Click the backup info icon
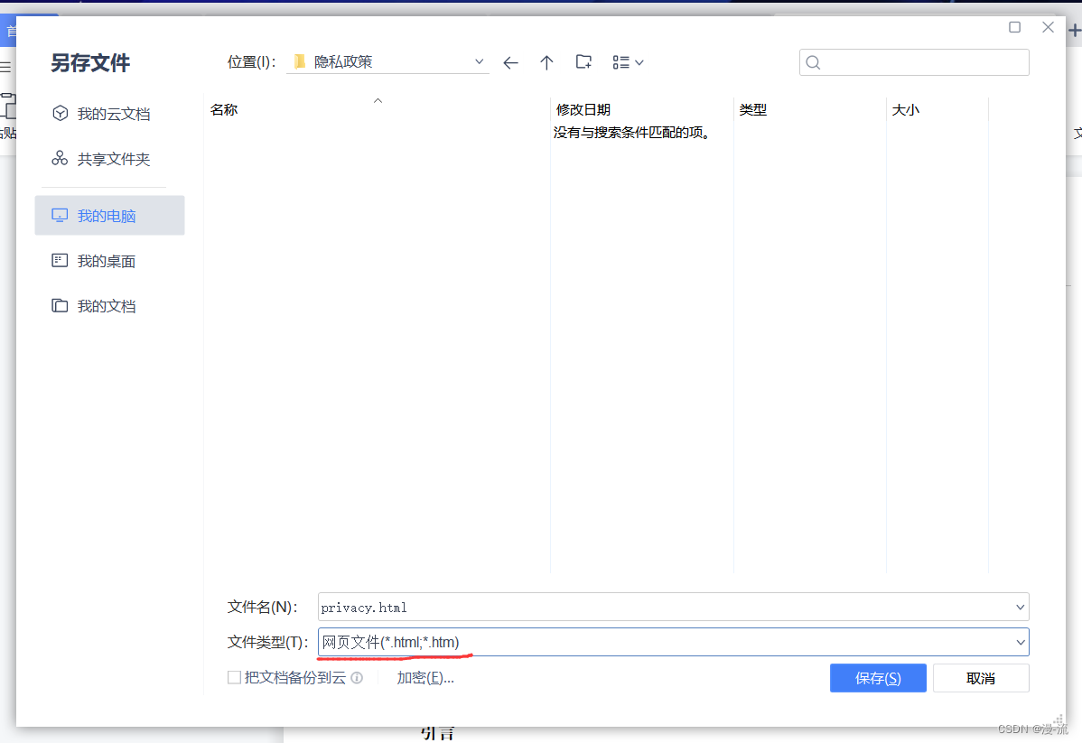Image resolution: width=1082 pixels, height=743 pixels. coord(357,677)
